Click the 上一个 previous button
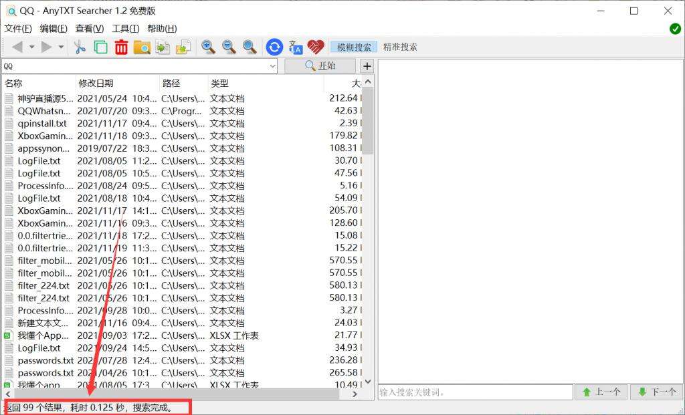The height and width of the screenshot is (415, 685). point(601,392)
